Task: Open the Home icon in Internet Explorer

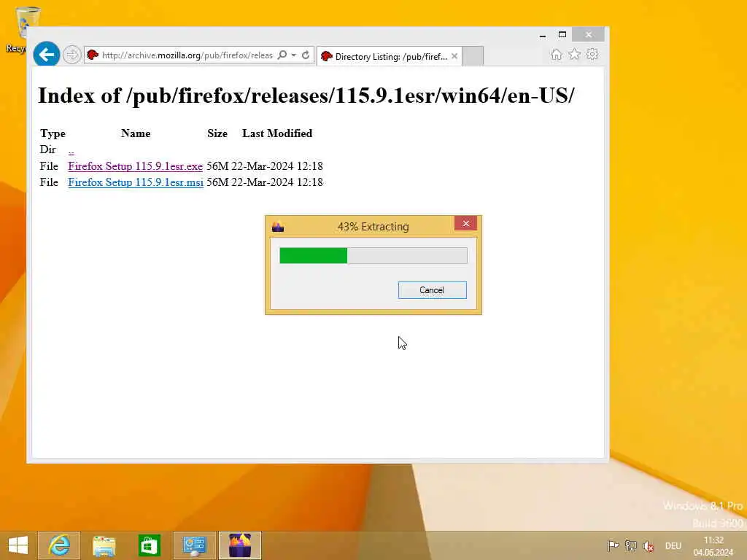Action: tap(556, 54)
